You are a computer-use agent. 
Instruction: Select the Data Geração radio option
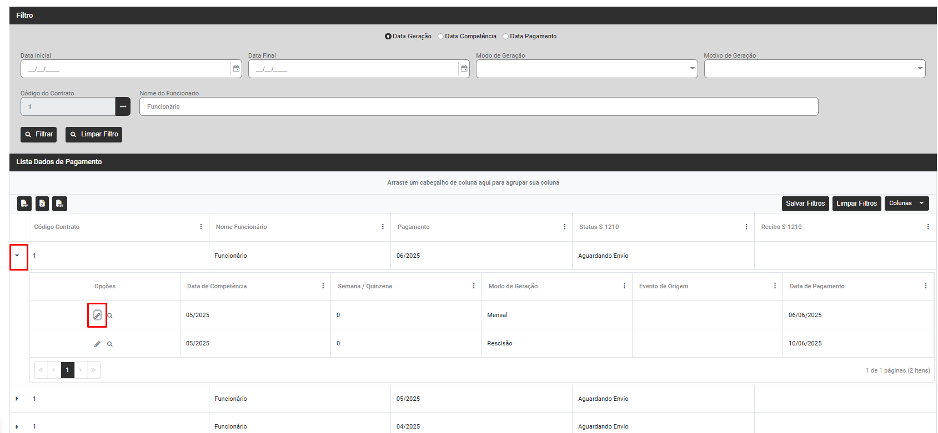point(388,37)
